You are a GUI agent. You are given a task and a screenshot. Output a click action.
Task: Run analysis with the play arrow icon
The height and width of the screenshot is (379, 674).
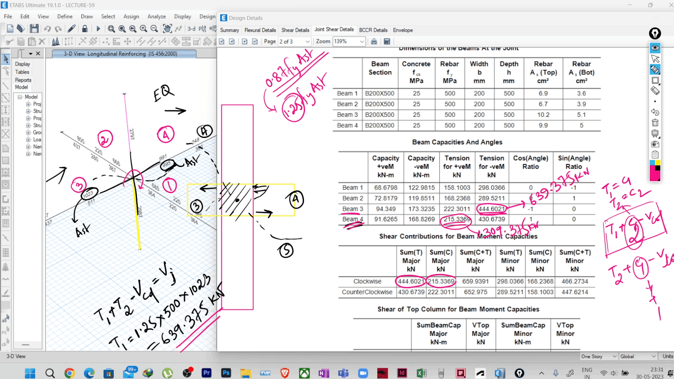coord(98,29)
